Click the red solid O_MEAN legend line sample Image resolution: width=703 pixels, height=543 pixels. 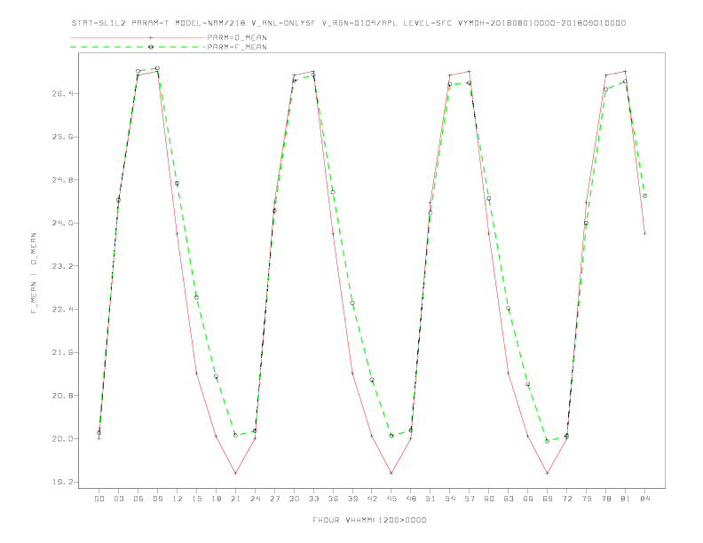[x=138, y=37]
